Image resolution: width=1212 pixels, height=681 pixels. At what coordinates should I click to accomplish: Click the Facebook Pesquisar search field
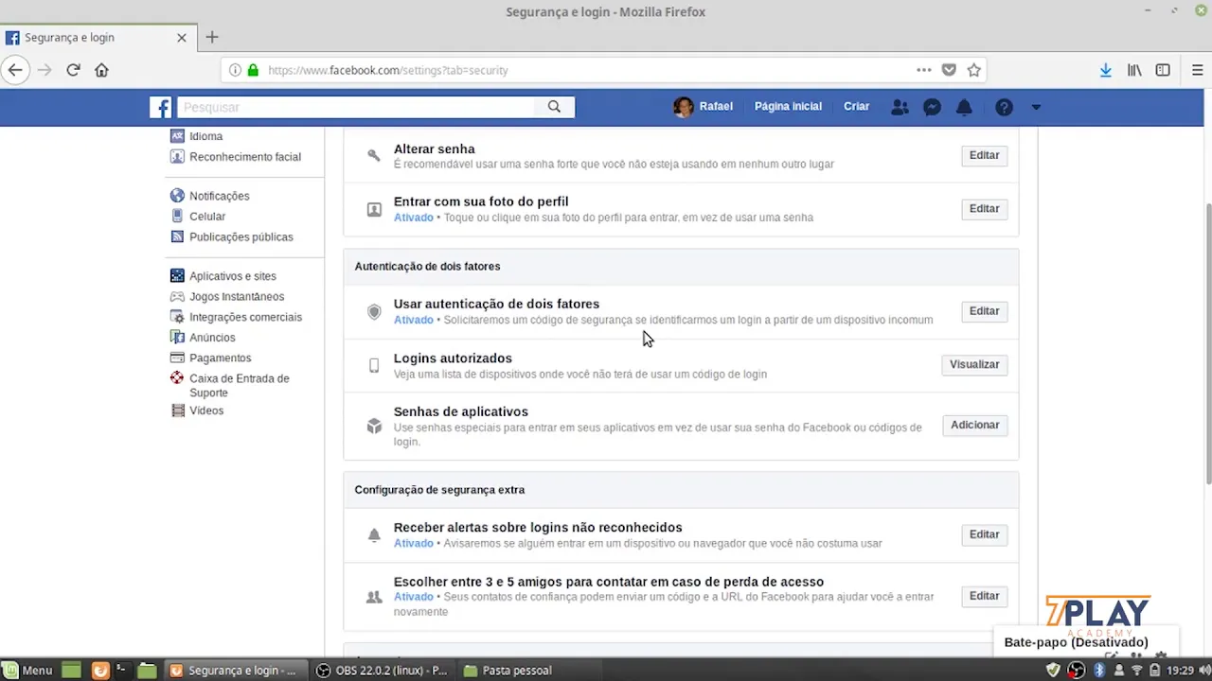pyautogui.click(x=355, y=107)
